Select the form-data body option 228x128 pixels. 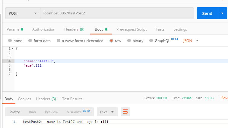pos(40,40)
